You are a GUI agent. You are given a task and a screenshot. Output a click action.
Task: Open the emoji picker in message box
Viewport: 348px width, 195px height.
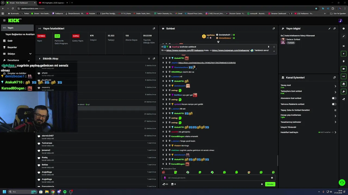272,178
